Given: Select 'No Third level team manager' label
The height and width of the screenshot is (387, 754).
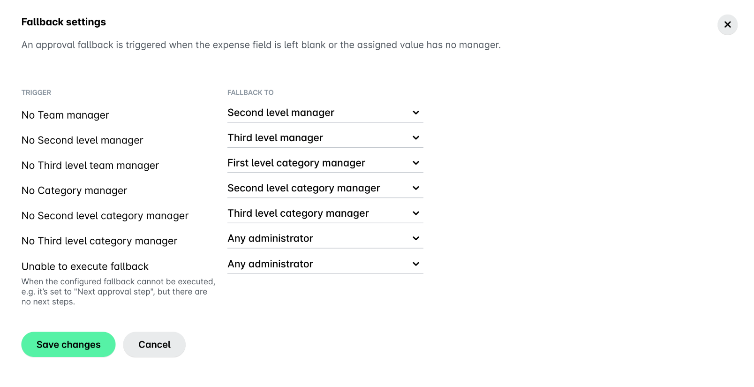Looking at the screenshot, I should (x=90, y=166).
